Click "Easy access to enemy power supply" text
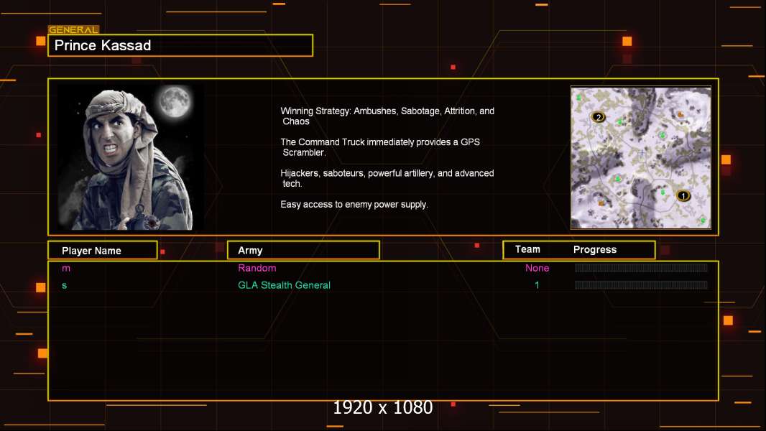Viewport: 766px width, 431px height. click(354, 205)
